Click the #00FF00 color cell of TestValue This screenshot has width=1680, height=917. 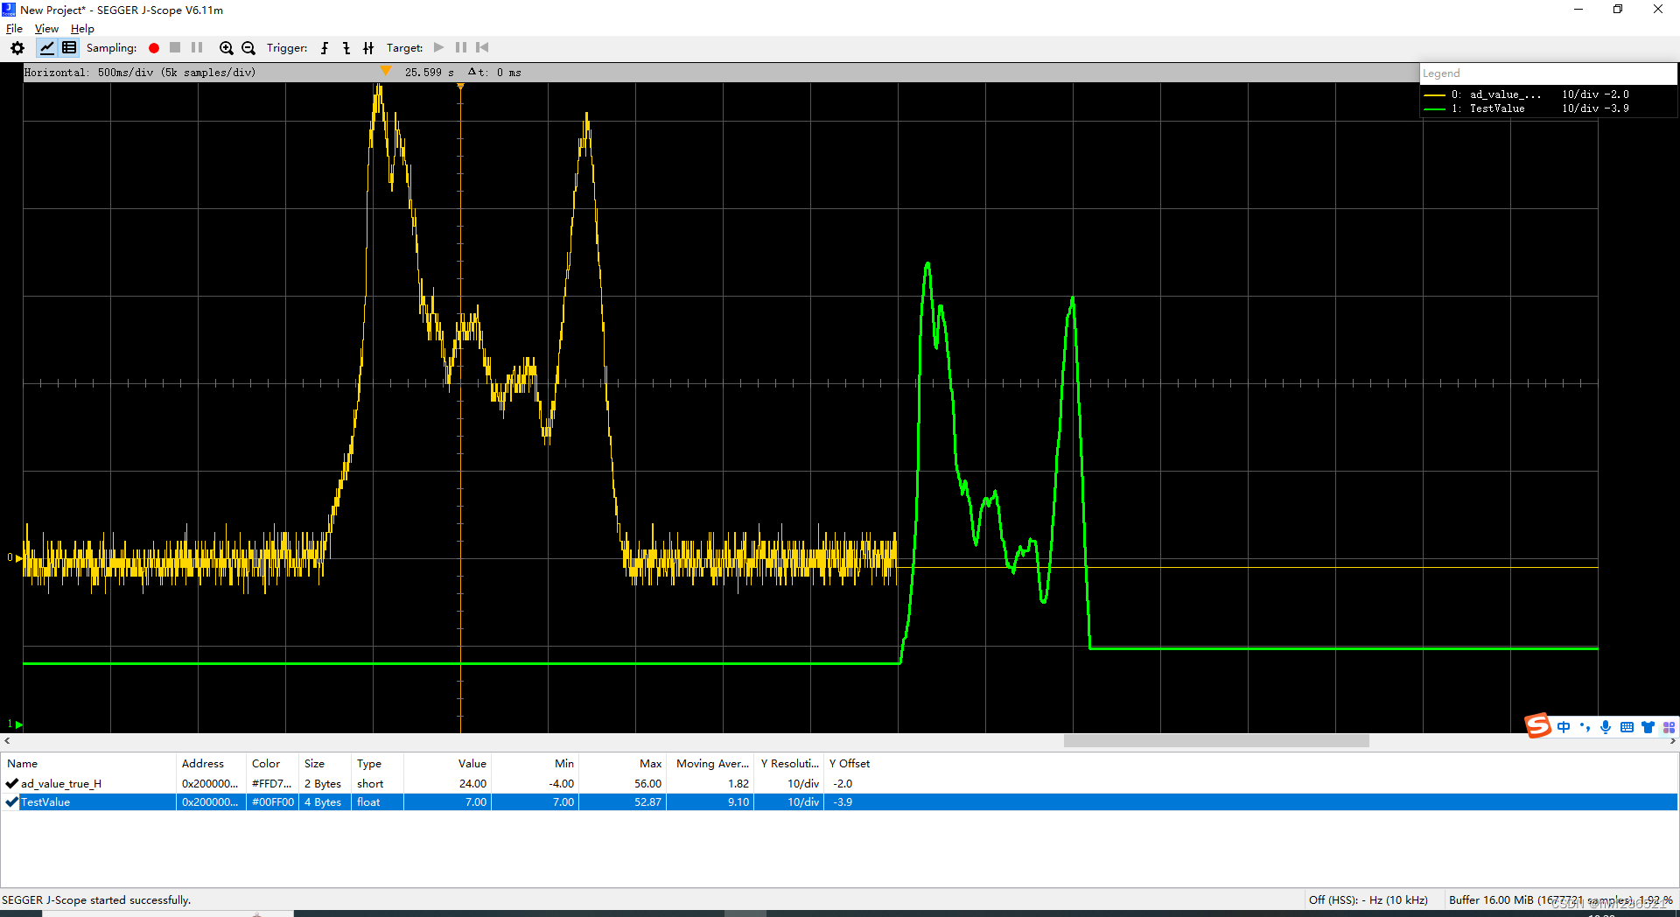272,802
